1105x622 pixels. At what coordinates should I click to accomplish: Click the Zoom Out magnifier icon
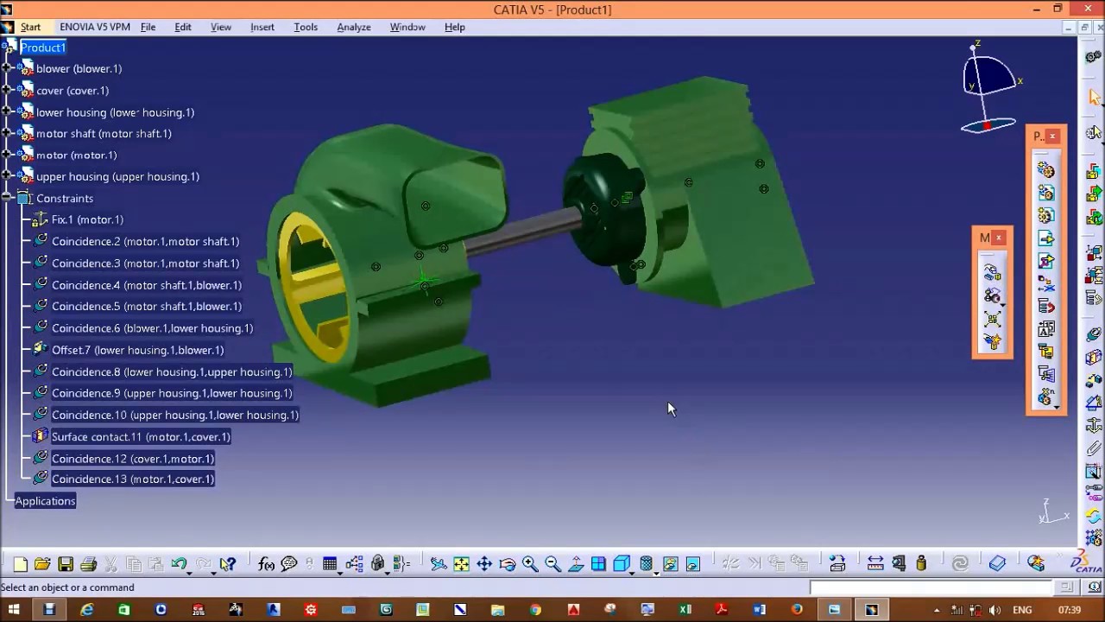tap(552, 564)
